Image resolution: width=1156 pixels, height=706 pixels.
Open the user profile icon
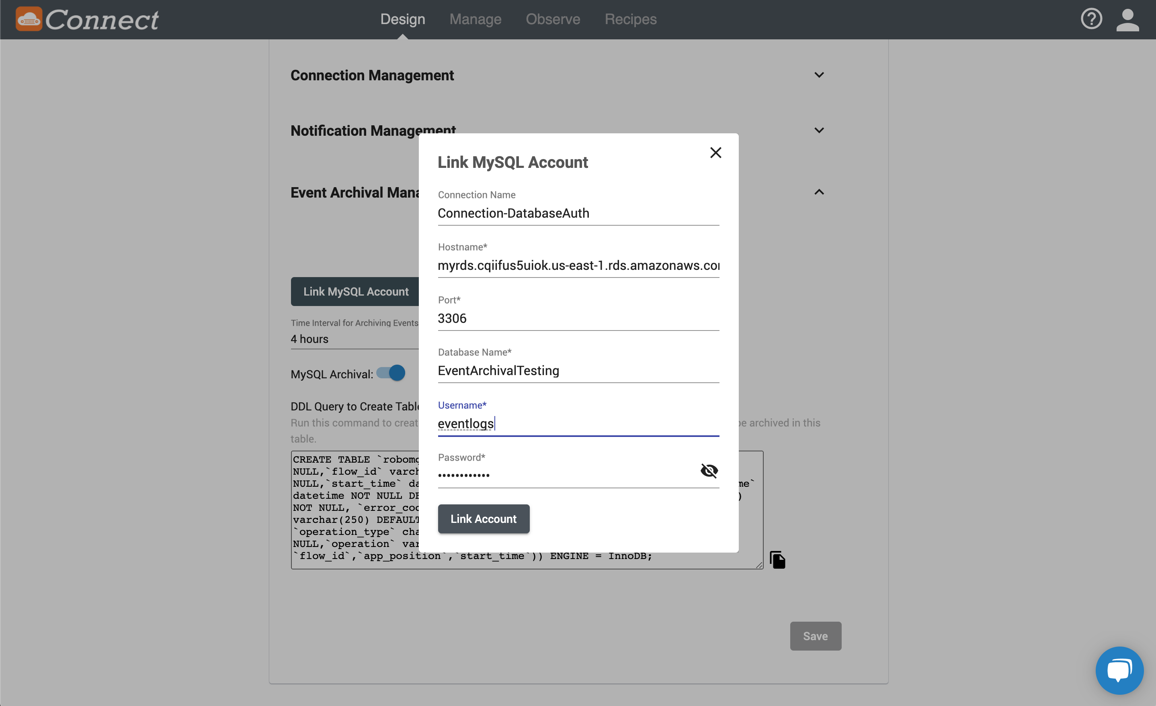(1127, 20)
